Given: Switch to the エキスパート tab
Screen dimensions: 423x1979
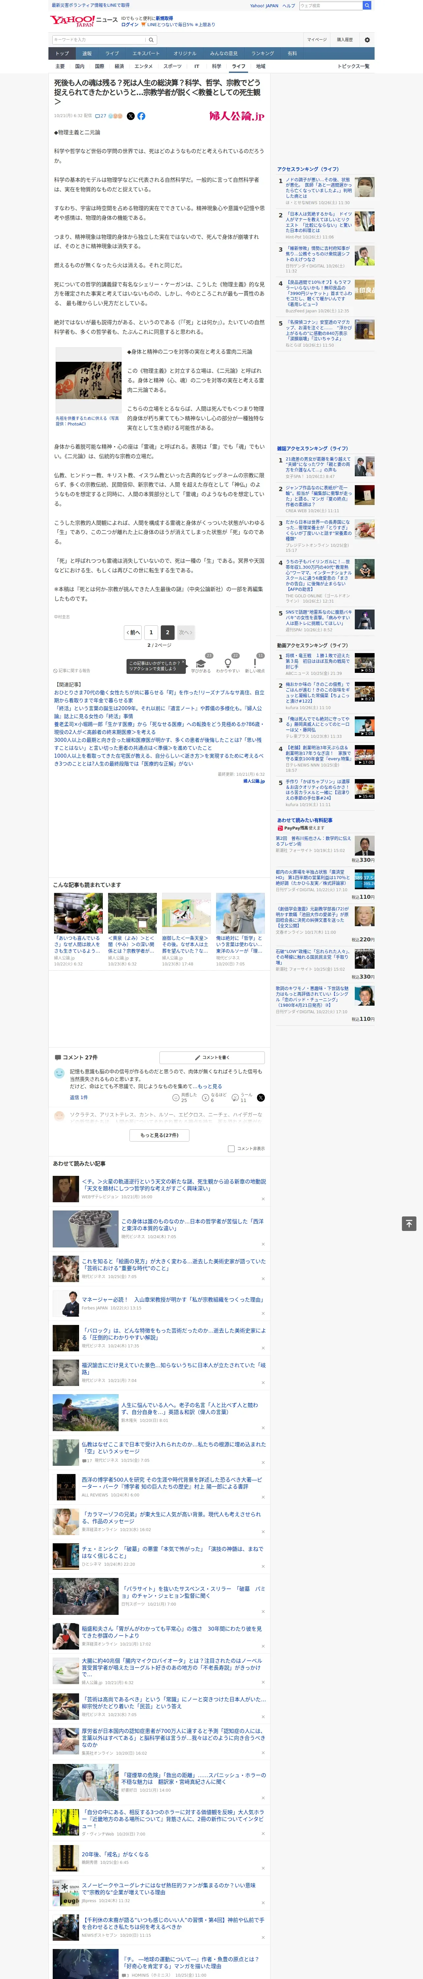Looking at the screenshot, I should coord(146,53).
